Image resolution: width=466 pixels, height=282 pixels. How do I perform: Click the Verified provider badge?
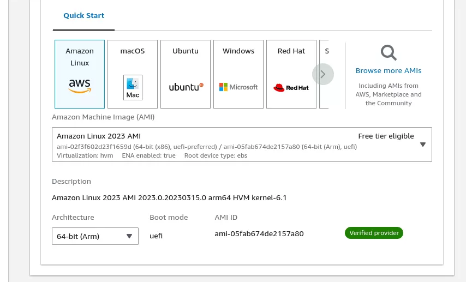[x=374, y=233]
